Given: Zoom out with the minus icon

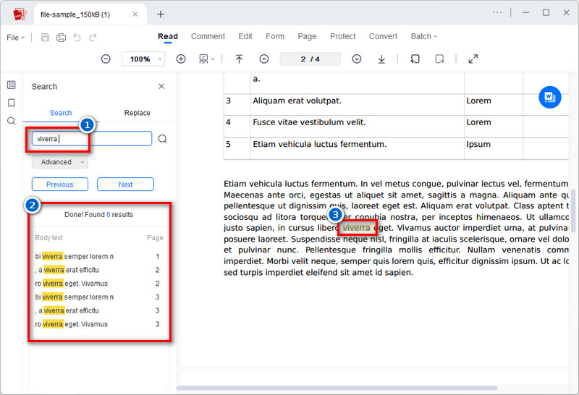Looking at the screenshot, I should (106, 59).
